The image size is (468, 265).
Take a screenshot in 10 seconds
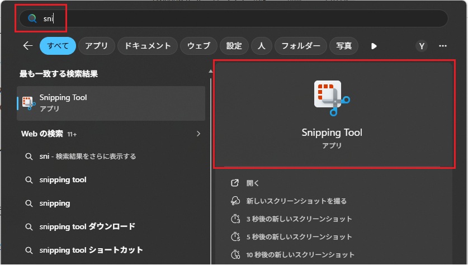[300, 254]
